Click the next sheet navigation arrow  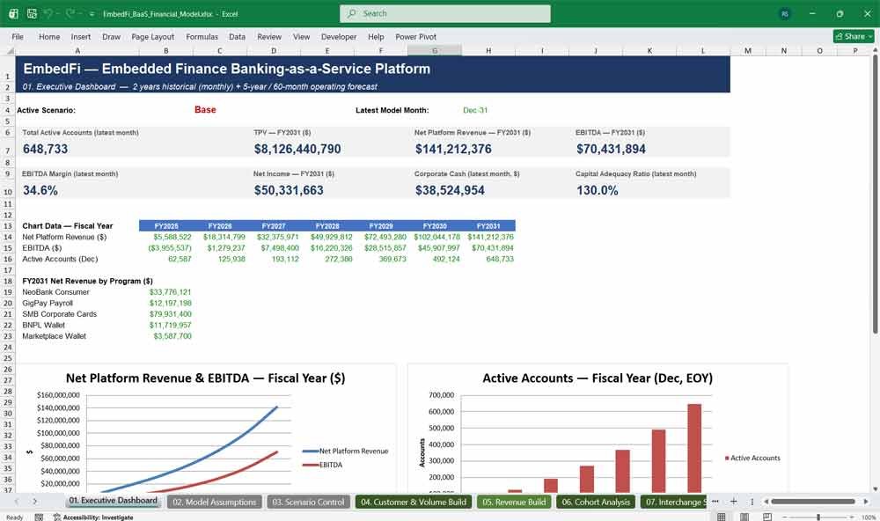click(x=35, y=502)
